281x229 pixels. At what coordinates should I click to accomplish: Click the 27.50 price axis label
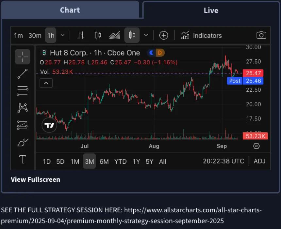[254, 62]
